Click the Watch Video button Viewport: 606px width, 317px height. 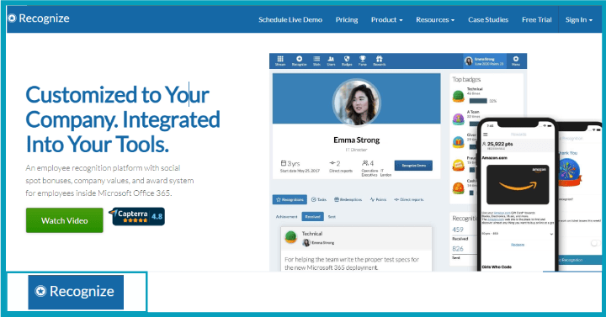point(65,220)
